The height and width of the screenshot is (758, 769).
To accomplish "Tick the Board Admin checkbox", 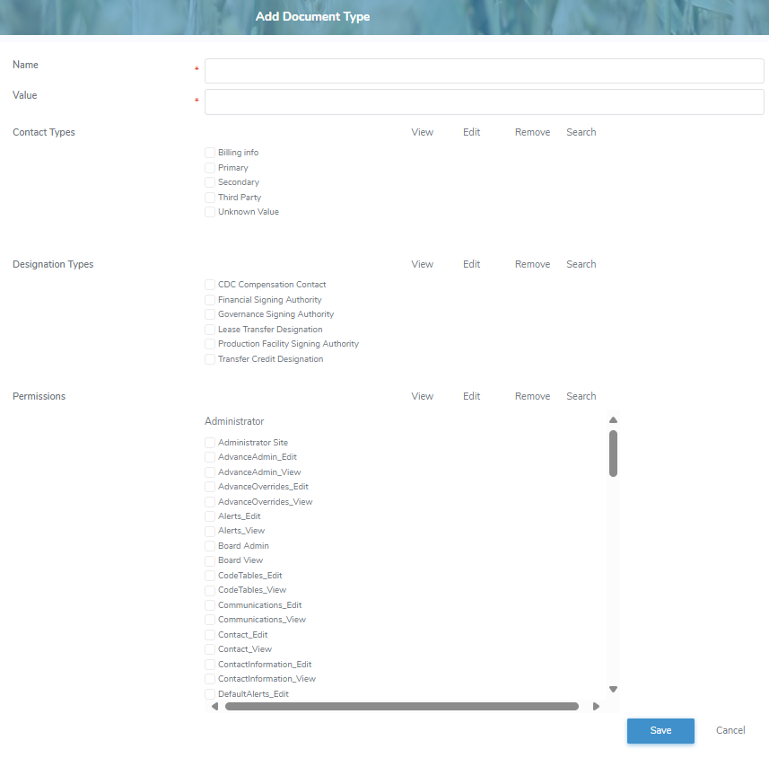I will [210, 546].
